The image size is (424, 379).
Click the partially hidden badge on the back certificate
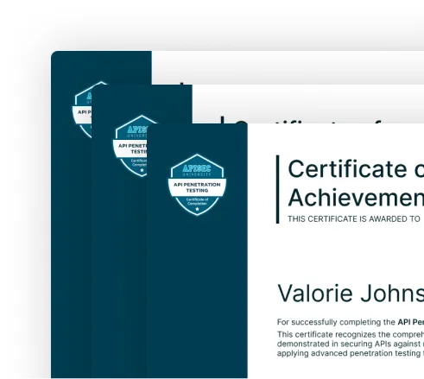(82, 110)
